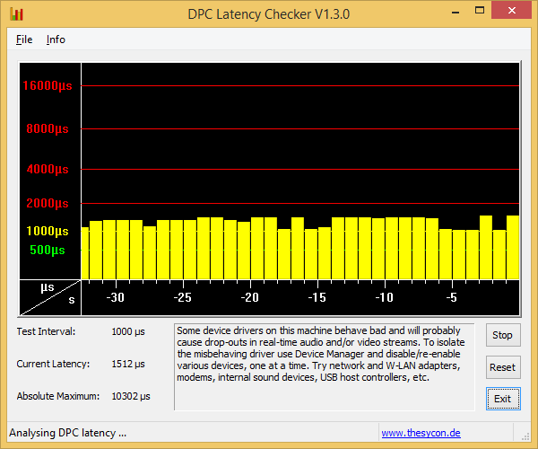Click the -15 time axis label
This screenshot has height=449, width=538.
[x=317, y=297]
